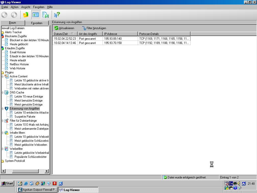Open Internet Explorer from quick launch
Viewport: 257px width, 193px height.
26,183
